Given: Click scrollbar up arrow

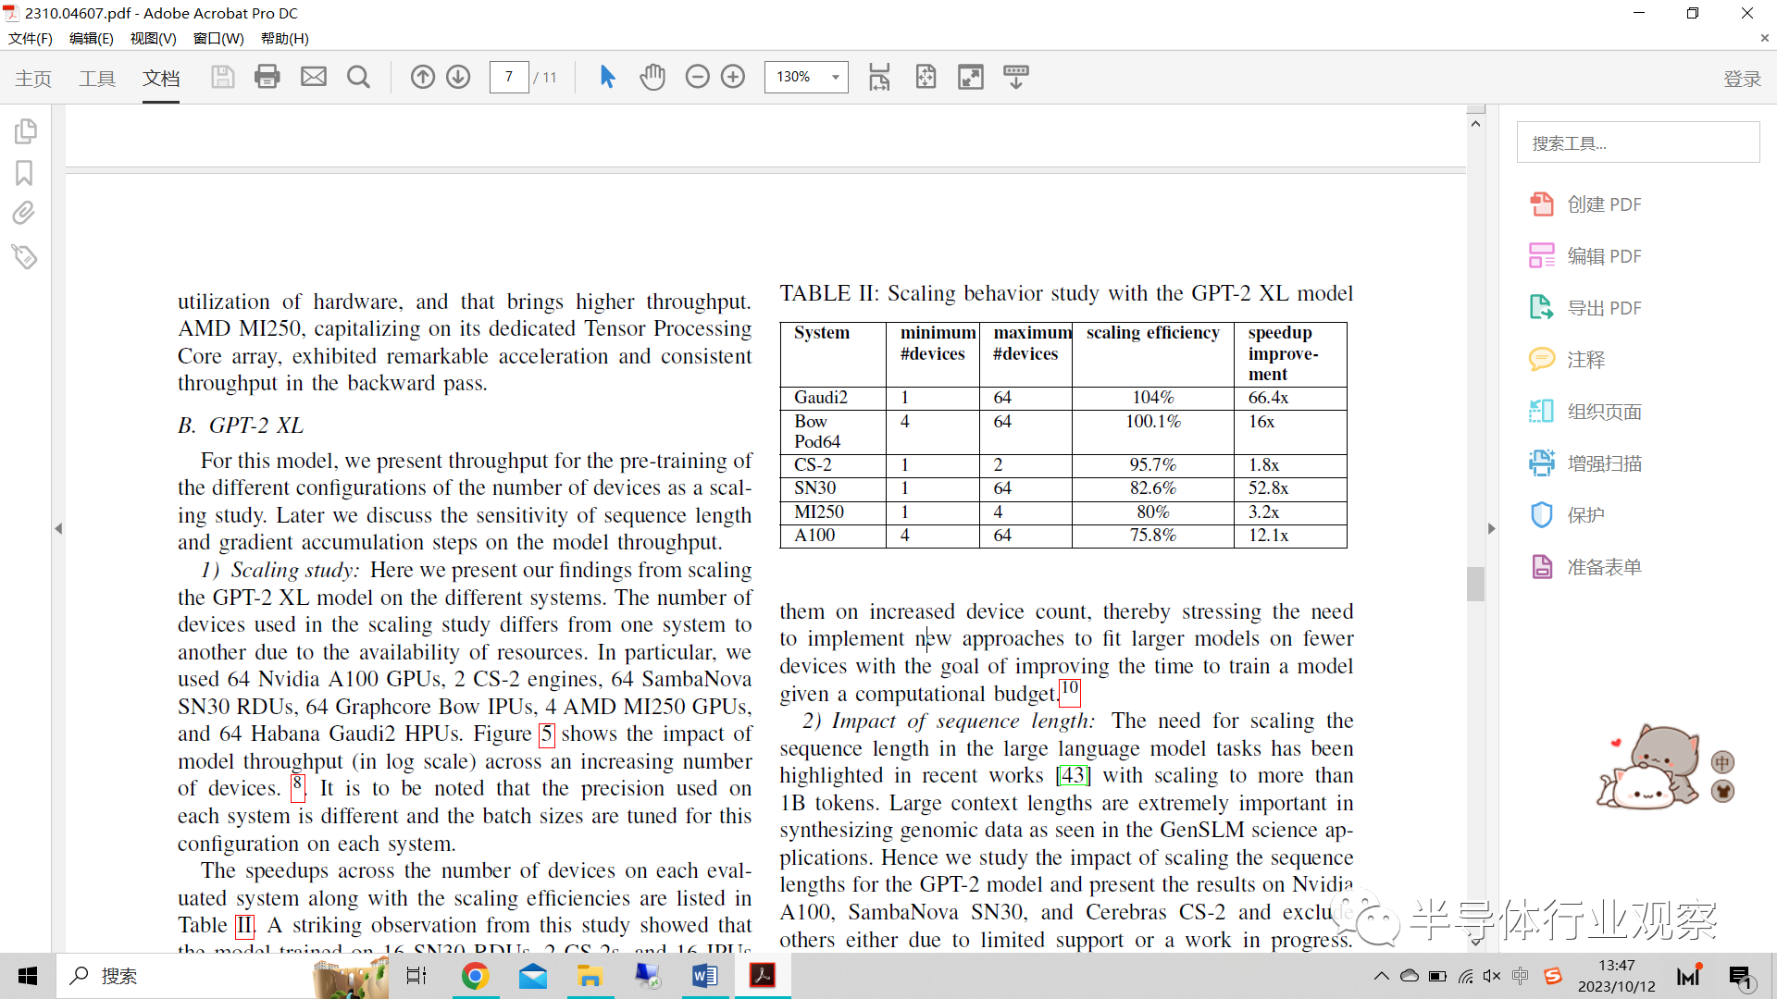Looking at the screenshot, I should click(1475, 124).
